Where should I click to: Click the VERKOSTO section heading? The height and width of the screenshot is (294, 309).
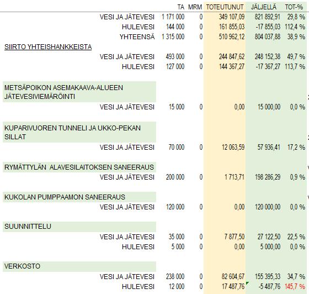(79, 266)
